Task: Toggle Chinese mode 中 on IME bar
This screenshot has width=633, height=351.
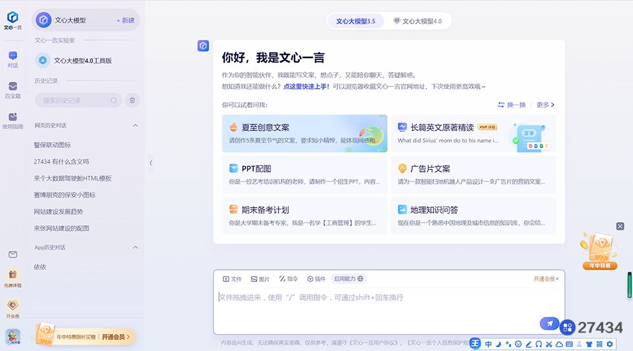Action: coord(488,344)
